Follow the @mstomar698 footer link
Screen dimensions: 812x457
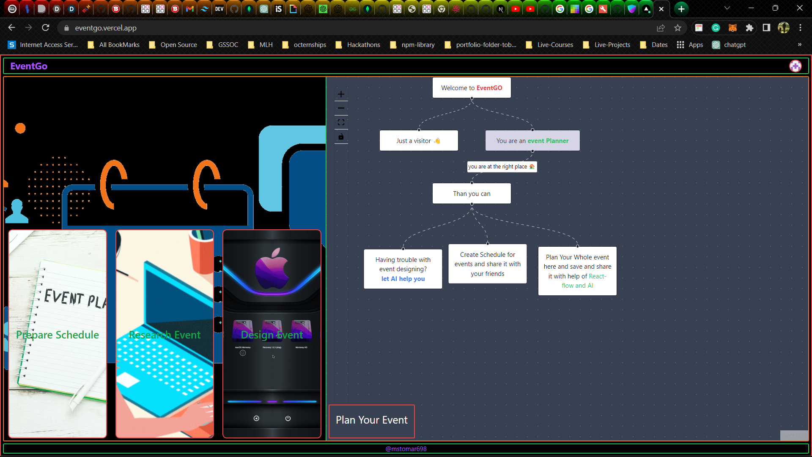406,449
